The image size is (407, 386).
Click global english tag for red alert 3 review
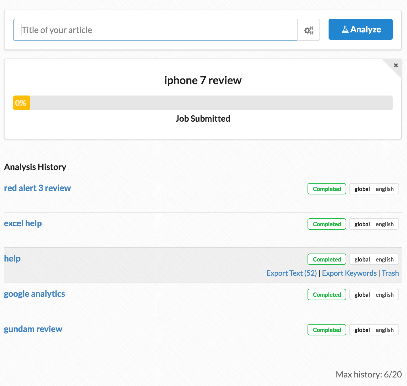(x=374, y=189)
